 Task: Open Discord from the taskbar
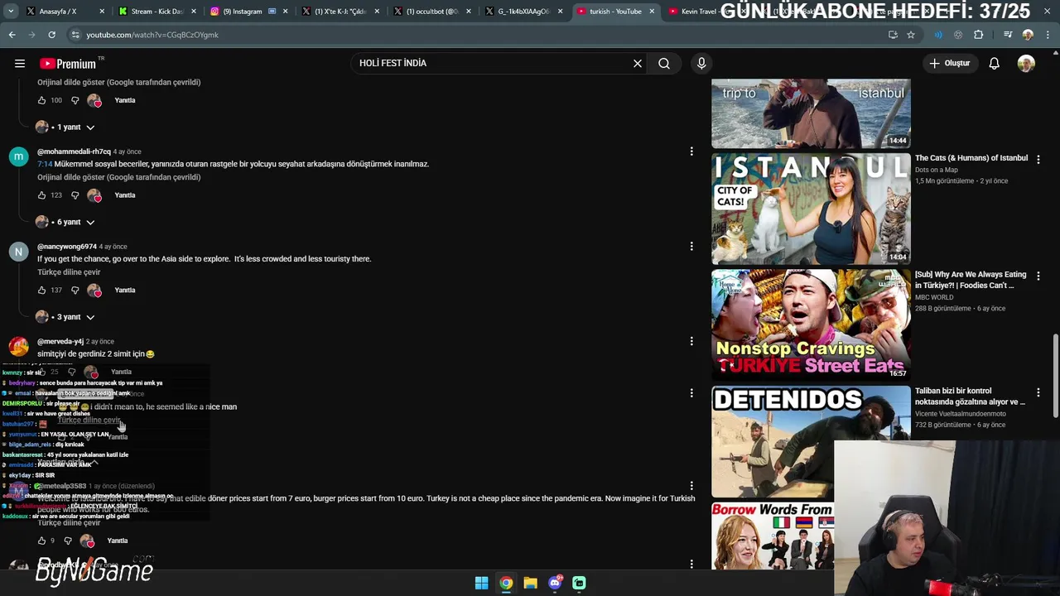pyautogui.click(x=555, y=583)
